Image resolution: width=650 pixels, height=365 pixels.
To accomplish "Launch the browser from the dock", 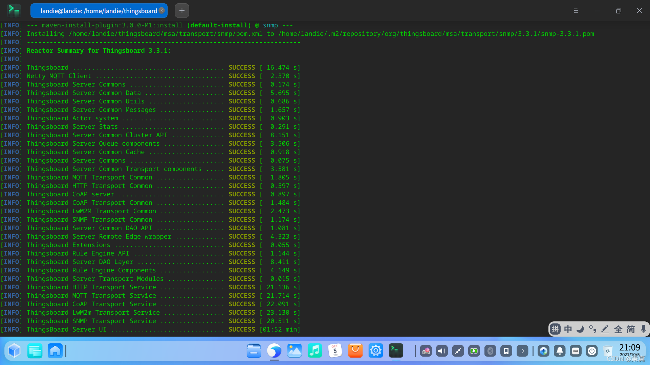I will (274, 351).
